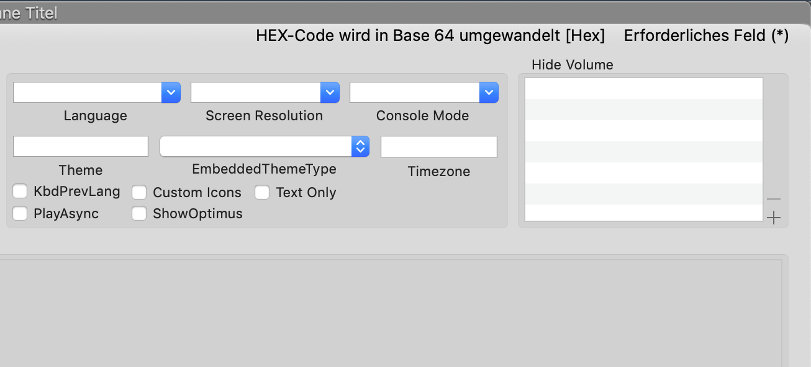Enable the KbdPrevLang checkbox
The height and width of the screenshot is (367, 811).
[20, 191]
